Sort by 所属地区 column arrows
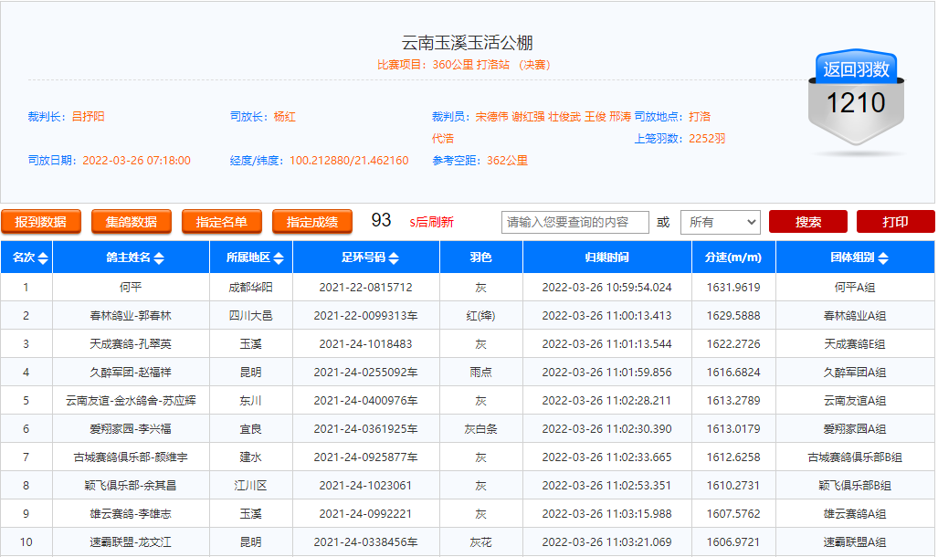938x557 pixels. pos(279,258)
